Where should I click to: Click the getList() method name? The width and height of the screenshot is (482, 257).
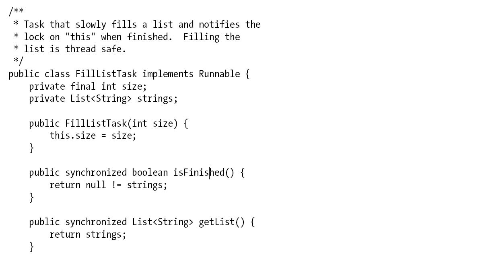[x=222, y=222]
